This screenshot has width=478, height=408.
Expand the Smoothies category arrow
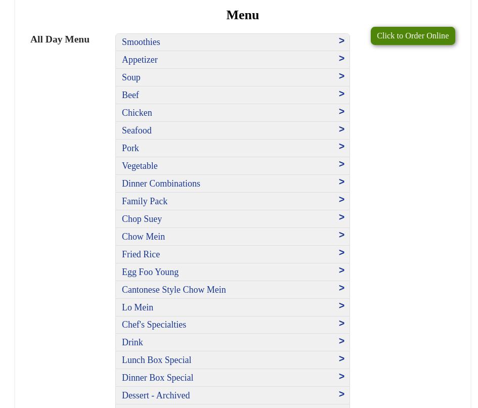pos(341,41)
